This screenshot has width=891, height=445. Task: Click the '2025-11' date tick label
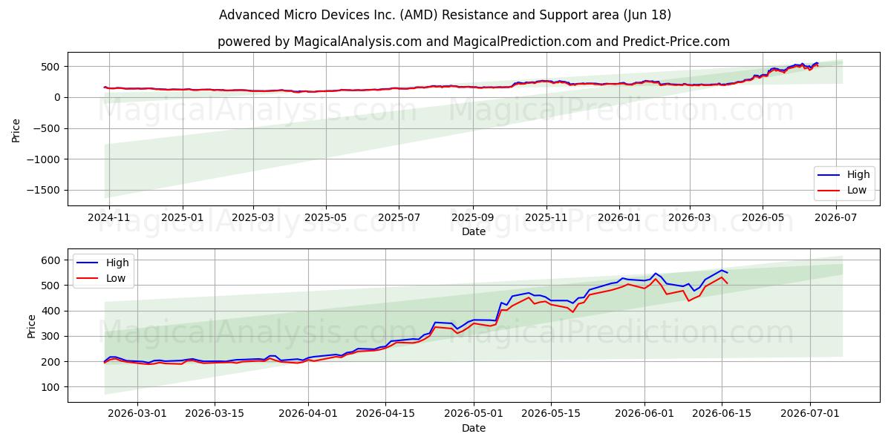click(x=546, y=217)
